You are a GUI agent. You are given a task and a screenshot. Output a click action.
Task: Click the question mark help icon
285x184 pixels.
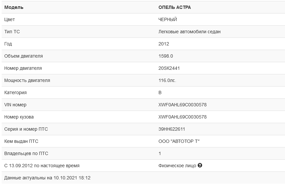[200, 165]
